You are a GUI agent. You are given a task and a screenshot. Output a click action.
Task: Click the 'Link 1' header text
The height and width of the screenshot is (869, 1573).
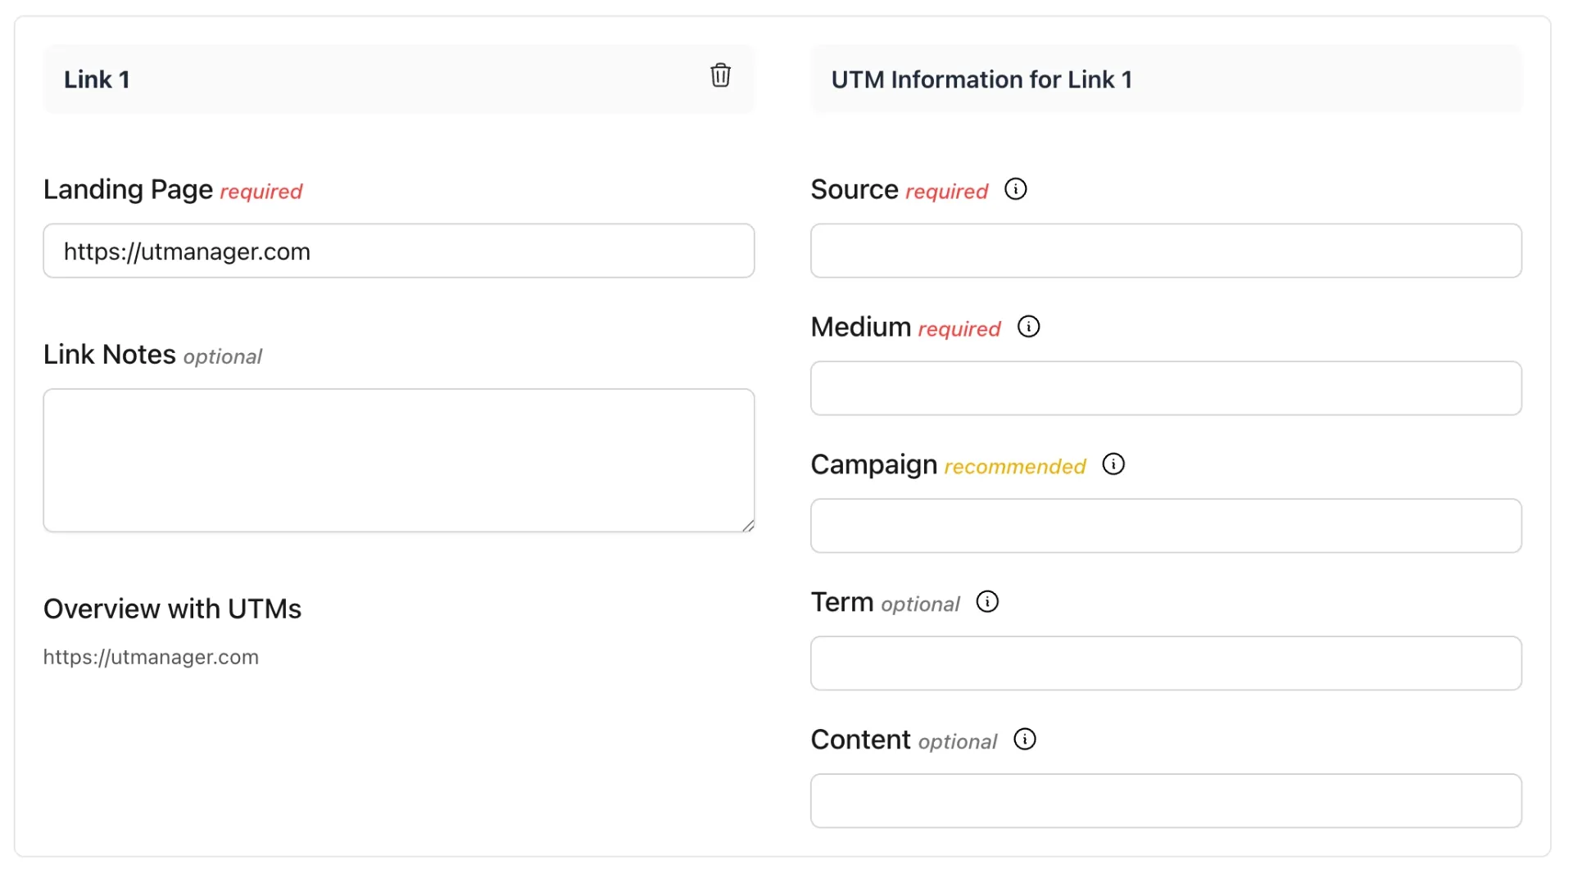coord(97,79)
